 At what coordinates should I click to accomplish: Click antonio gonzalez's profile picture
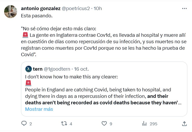pos(11,11)
